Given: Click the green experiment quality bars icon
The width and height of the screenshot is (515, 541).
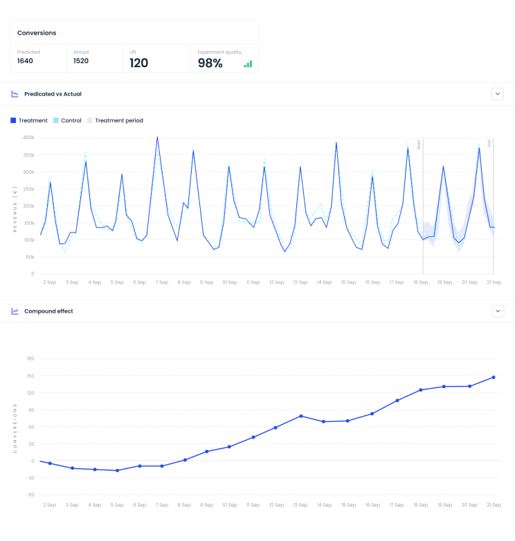Looking at the screenshot, I should click(x=248, y=64).
